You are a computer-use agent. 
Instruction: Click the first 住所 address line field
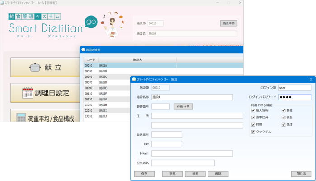pyautogui.click(x=197, y=116)
